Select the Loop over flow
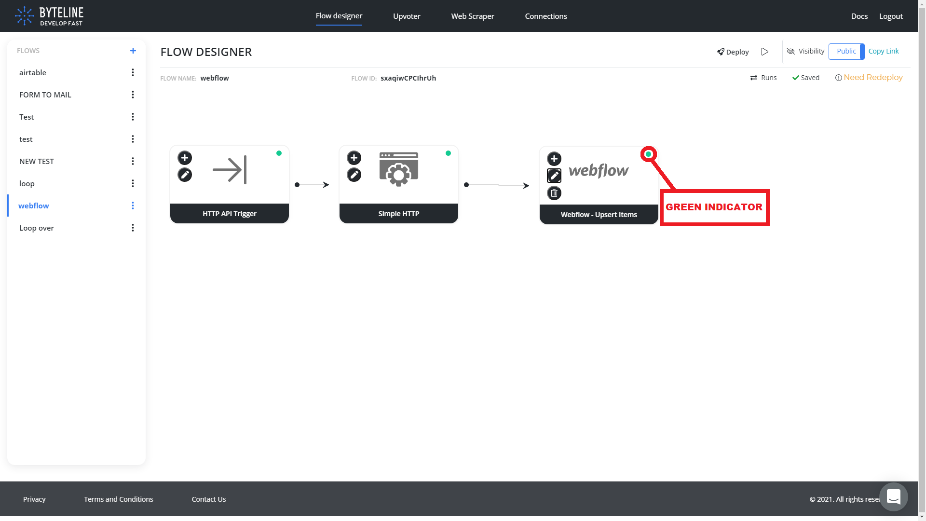The height and width of the screenshot is (521, 926). (x=37, y=228)
